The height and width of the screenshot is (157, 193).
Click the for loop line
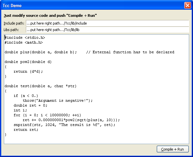[x=48, y=115]
